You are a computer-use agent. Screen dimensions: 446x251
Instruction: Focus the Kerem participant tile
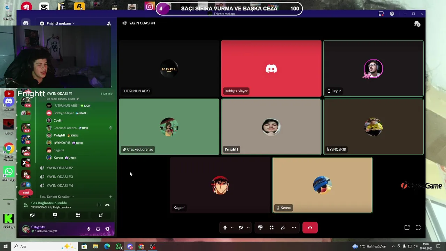point(322,185)
